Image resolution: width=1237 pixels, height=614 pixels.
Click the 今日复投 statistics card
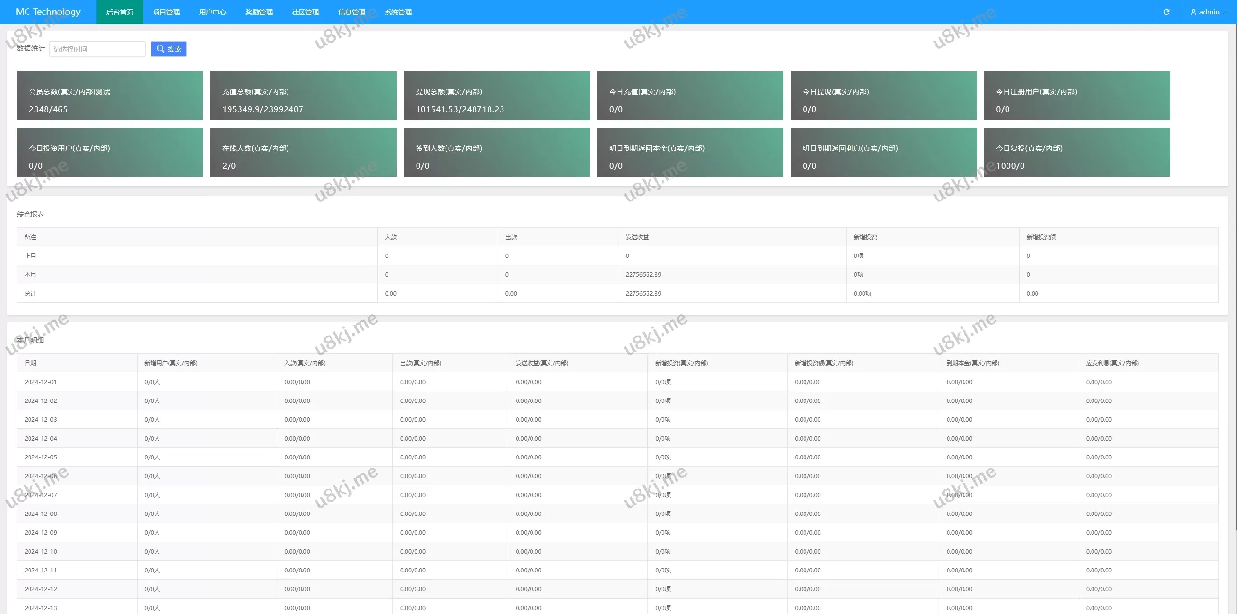coord(1077,152)
